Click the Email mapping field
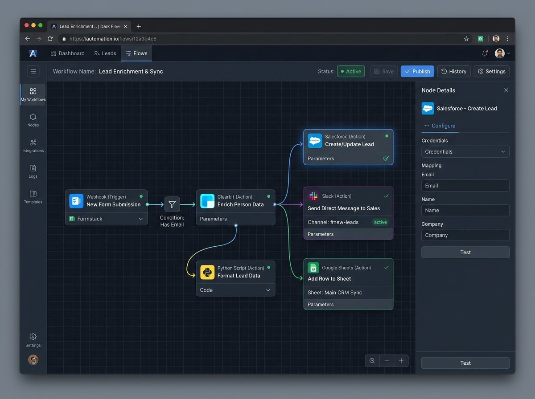The height and width of the screenshot is (399, 535). click(x=465, y=186)
